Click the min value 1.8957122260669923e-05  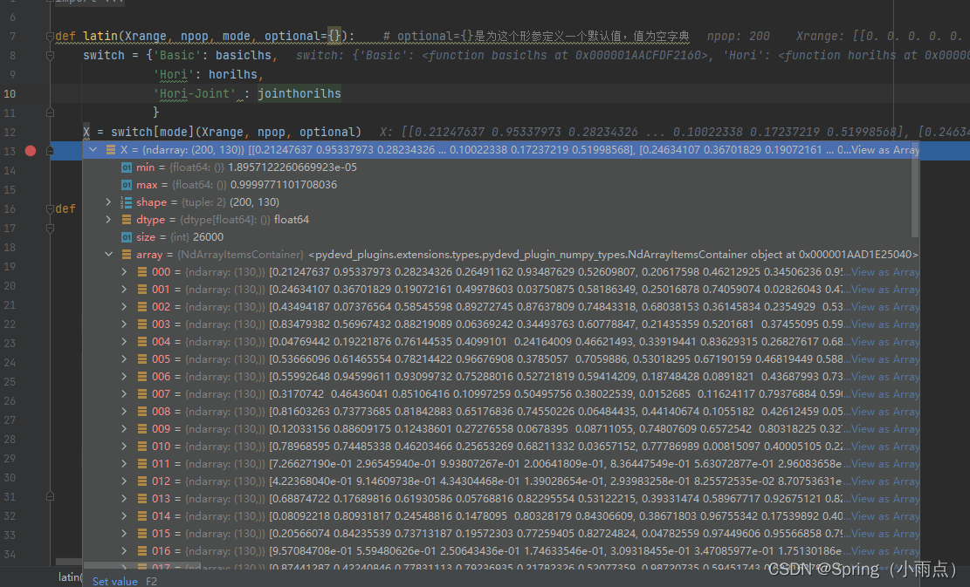click(292, 167)
